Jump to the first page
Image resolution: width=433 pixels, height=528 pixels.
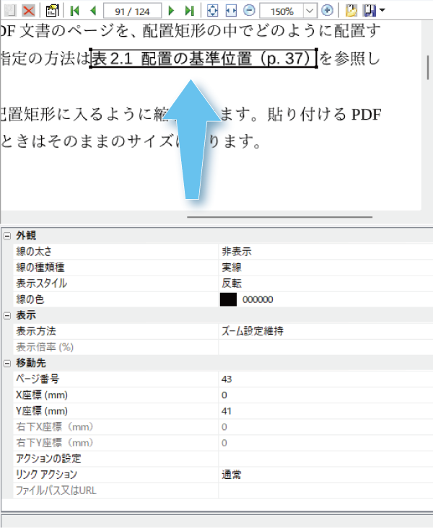coord(75,10)
